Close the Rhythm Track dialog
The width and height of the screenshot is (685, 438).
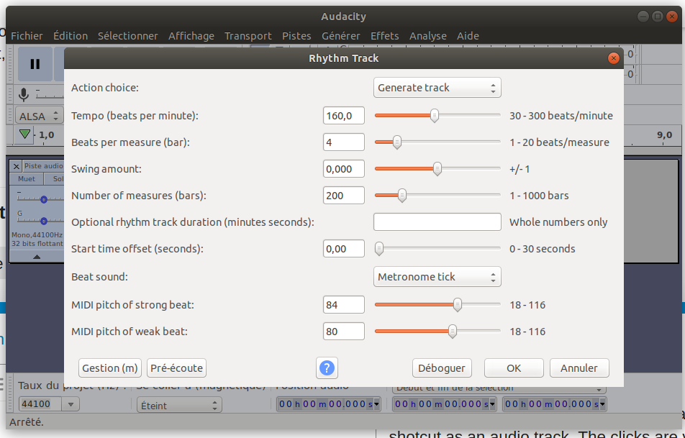pos(613,58)
